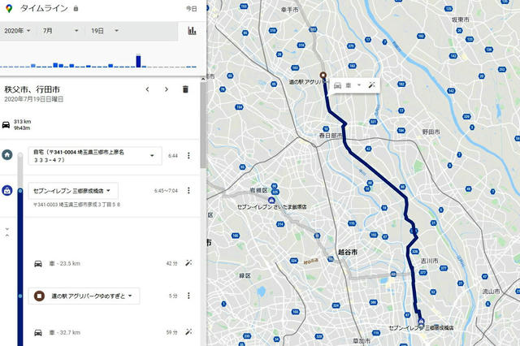The height and width of the screenshot is (346, 520).
Task: Go to previous day arrow
Action: click(x=148, y=89)
